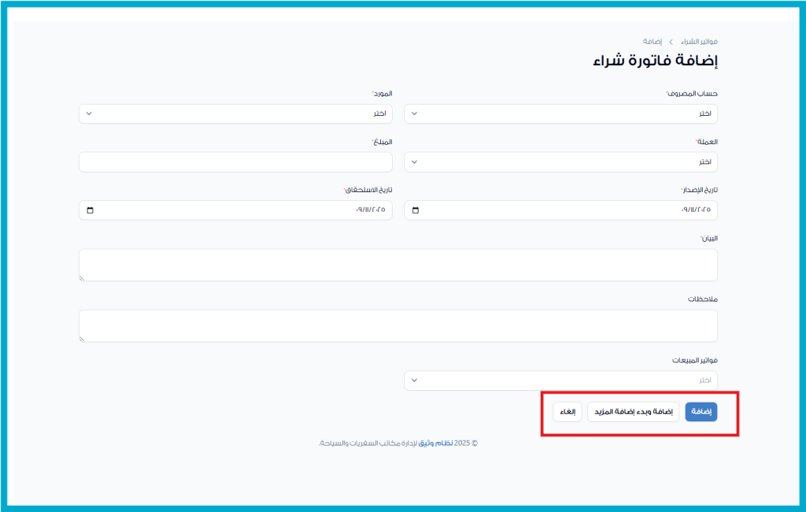The image size is (806, 512).
Task: Grab the ملاحظات textarea resize handle
Action: pos(83,338)
